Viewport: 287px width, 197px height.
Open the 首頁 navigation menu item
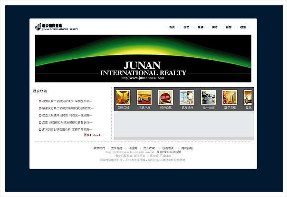tap(172, 27)
